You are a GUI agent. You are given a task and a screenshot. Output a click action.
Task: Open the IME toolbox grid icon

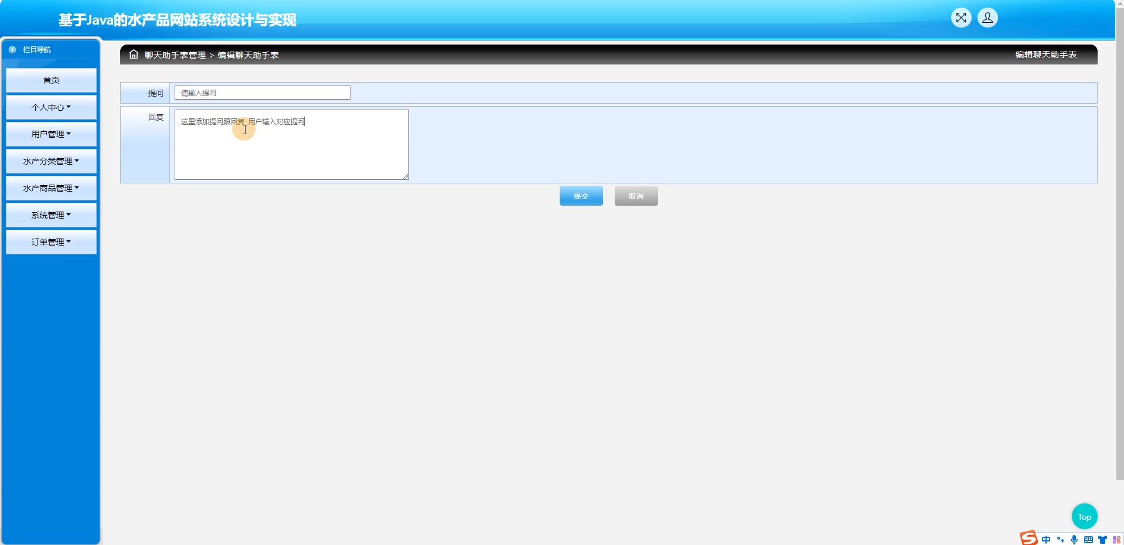(1116, 540)
